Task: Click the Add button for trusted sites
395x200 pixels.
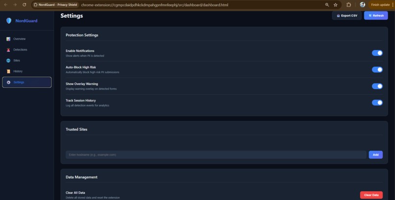Action: (x=375, y=155)
